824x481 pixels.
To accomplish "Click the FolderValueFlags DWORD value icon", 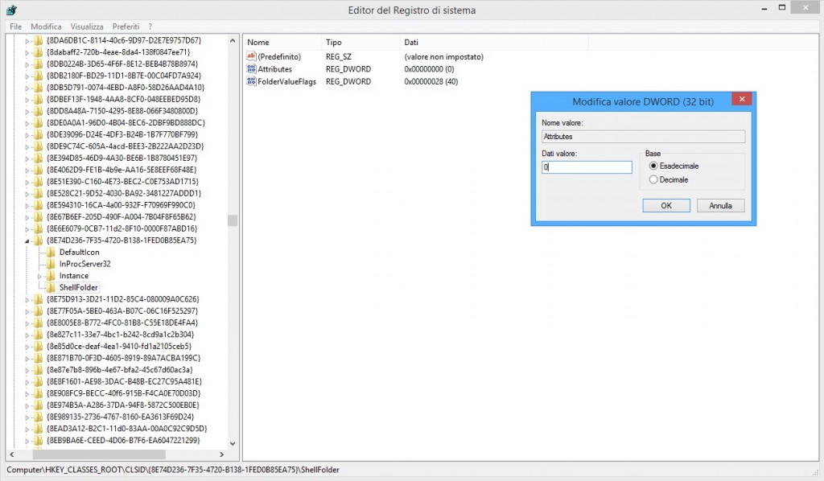I will [x=251, y=81].
